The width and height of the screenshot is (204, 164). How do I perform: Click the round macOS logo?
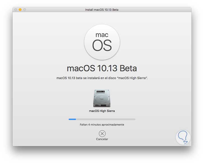(x=102, y=42)
